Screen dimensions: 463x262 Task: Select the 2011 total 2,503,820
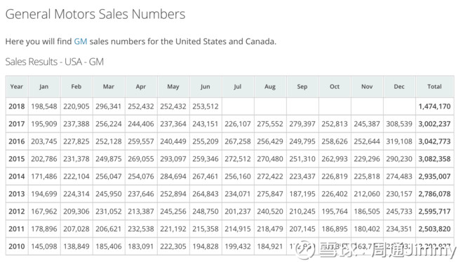[434, 228]
